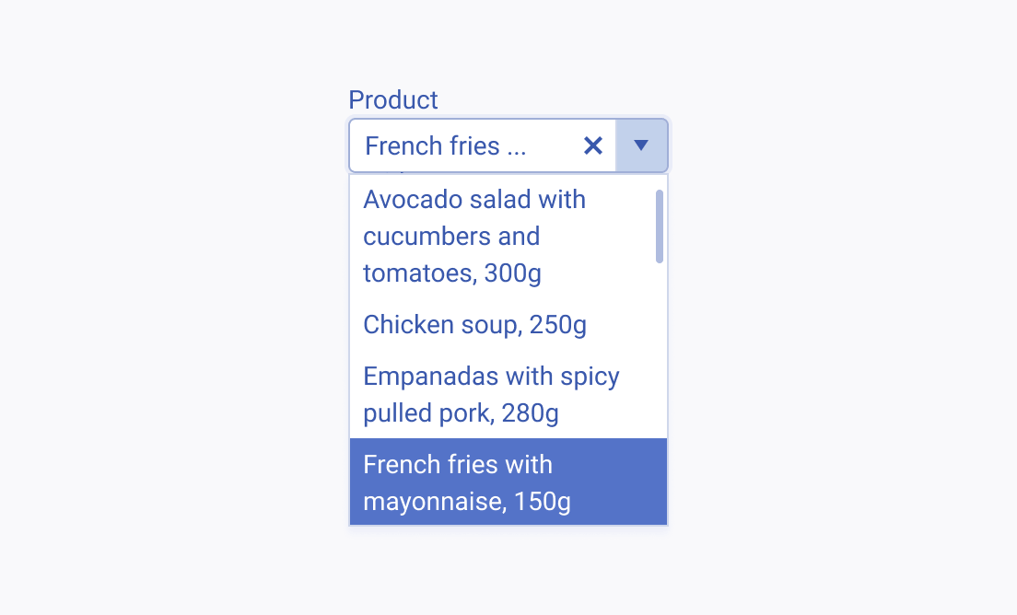Click the dropdown arrow icon on the combobox
The image size is (1017, 615).
(x=641, y=145)
